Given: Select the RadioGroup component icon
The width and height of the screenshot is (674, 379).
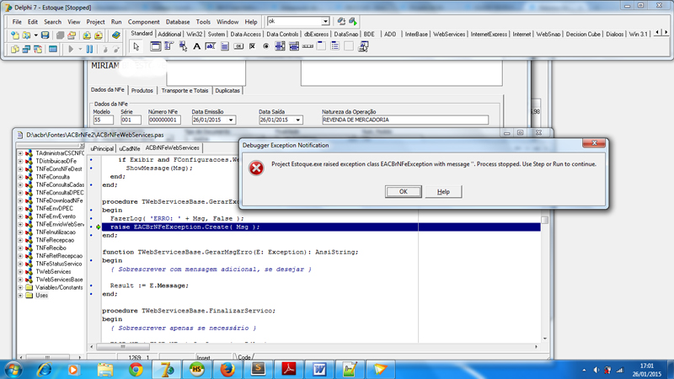Looking at the screenshot, I should pos(334,46).
